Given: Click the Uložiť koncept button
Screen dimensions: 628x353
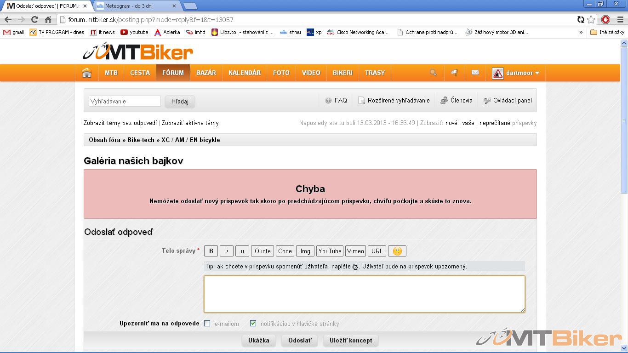Looking at the screenshot, I should tap(351, 341).
